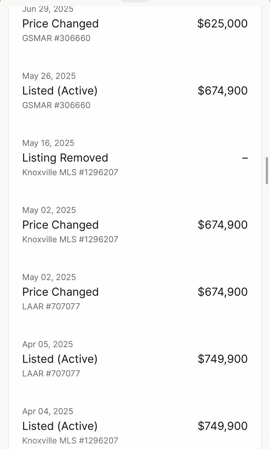
Task: Select Price Changed entry for LAAR
Action: (135, 291)
